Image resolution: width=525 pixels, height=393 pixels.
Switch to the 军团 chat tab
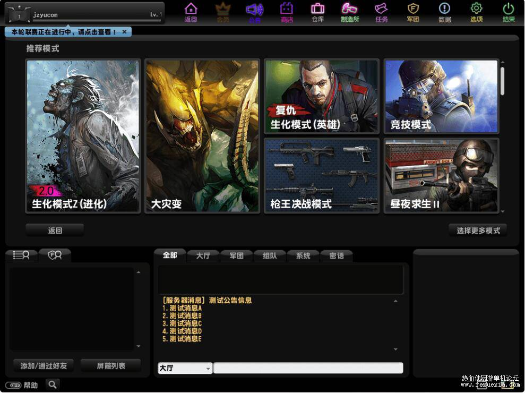(x=236, y=255)
